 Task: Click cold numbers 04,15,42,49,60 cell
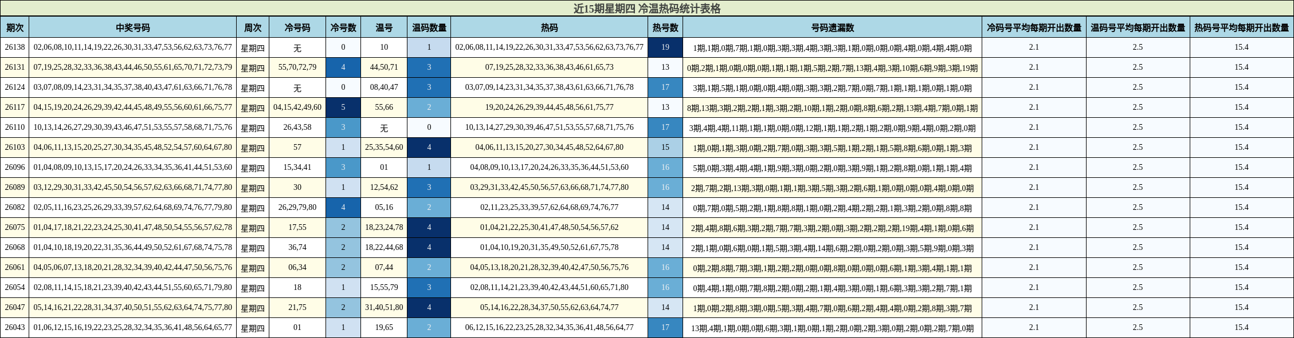(297, 108)
